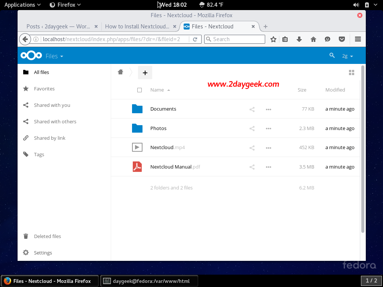Open Firefox downloads arrow
Screen dimensions: 383x287
[299, 39]
